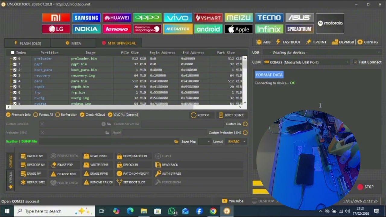Viewport: 386px width, 217px height.
Task: Toggle the VIVO V1 [Generic] option
Action: click(x=123, y=115)
